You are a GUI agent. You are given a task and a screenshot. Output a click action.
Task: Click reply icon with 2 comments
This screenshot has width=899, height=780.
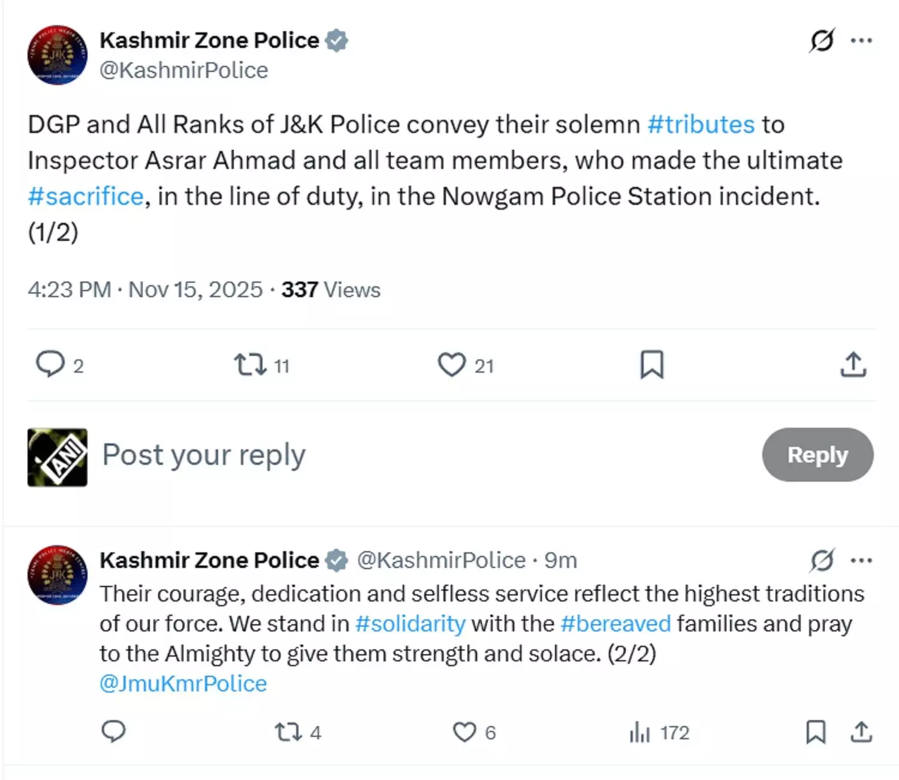50,364
